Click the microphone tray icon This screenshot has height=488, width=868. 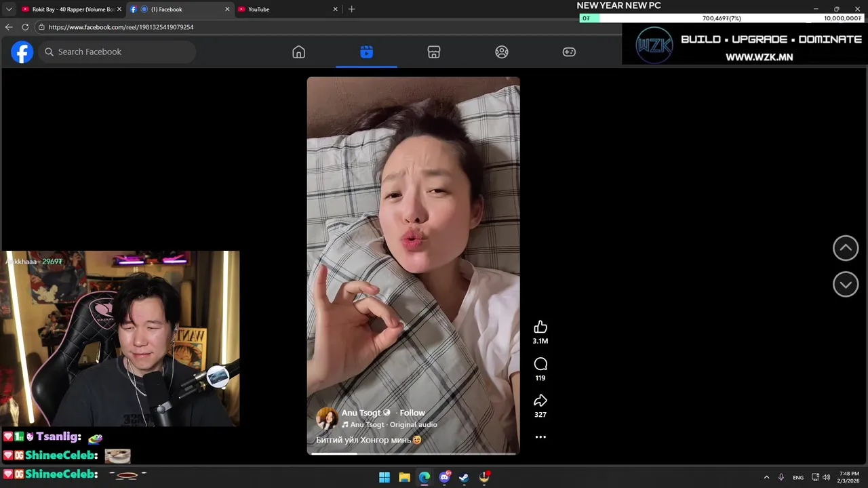tap(781, 477)
